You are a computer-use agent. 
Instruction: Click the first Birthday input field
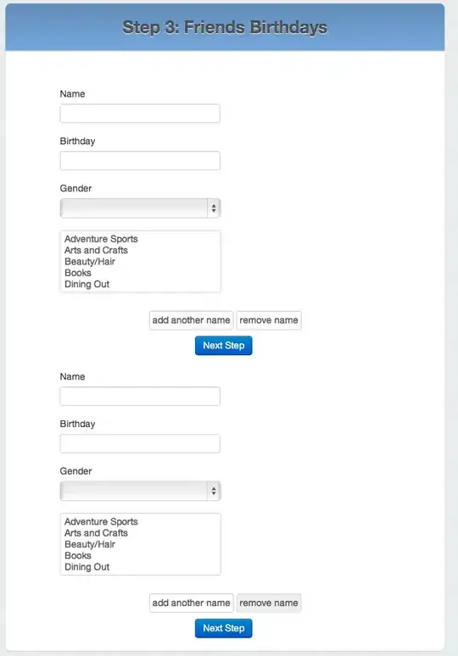[140, 161]
